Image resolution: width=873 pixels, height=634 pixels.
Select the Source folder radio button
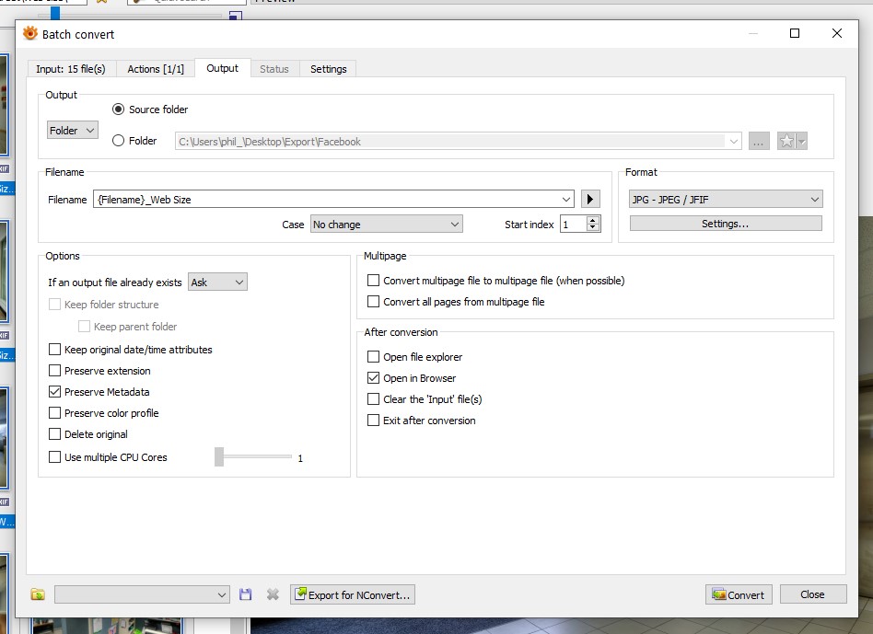point(118,109)
